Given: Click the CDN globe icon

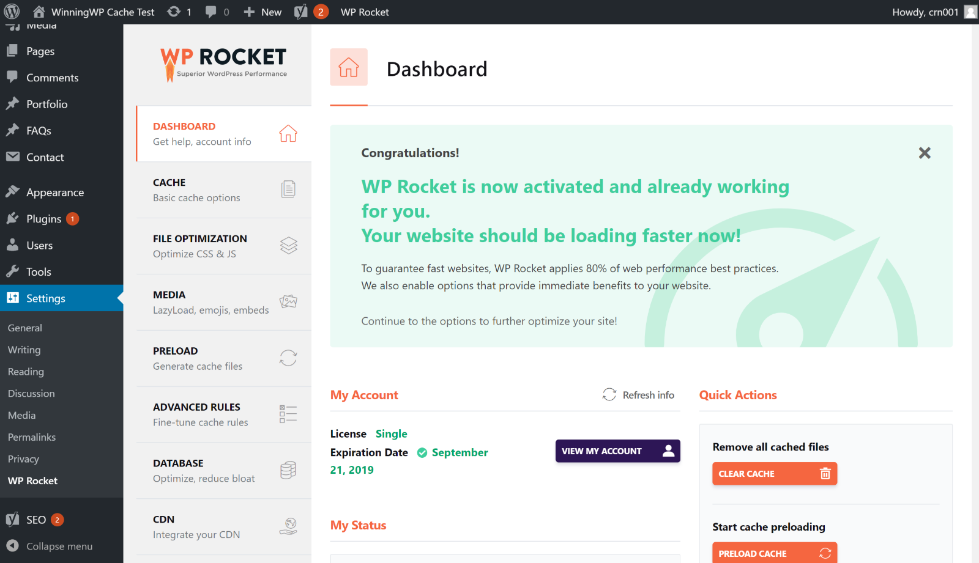Looking at the screenshot, I should pyautogui.click(x=288, y=526).
